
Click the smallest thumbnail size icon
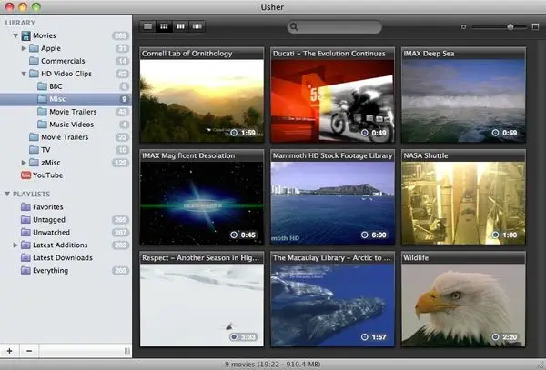(x=463, y=26)
